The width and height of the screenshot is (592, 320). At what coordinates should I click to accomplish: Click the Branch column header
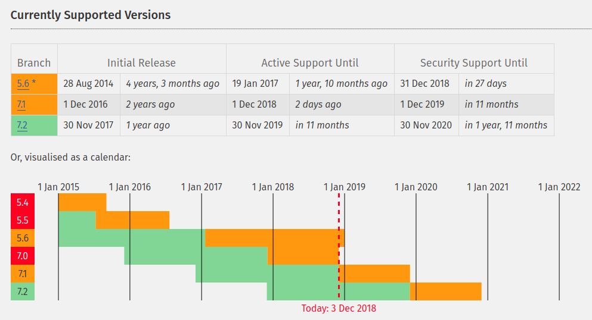[x=34, y=63]
